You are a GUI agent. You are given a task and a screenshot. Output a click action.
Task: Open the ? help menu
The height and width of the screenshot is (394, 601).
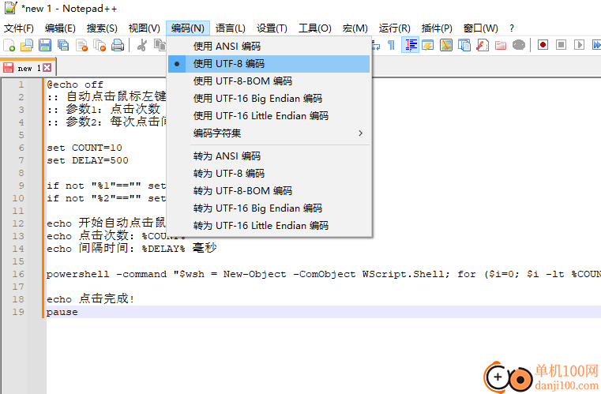click(x=512, y=28)
